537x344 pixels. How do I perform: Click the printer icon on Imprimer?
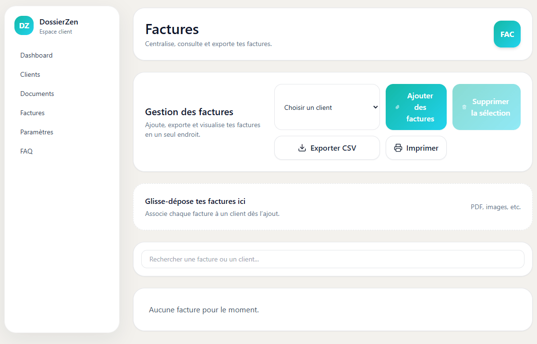click(x=398, y=148)
